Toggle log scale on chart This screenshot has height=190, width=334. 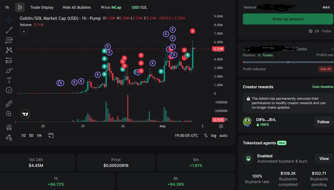(x=213, y=136)
